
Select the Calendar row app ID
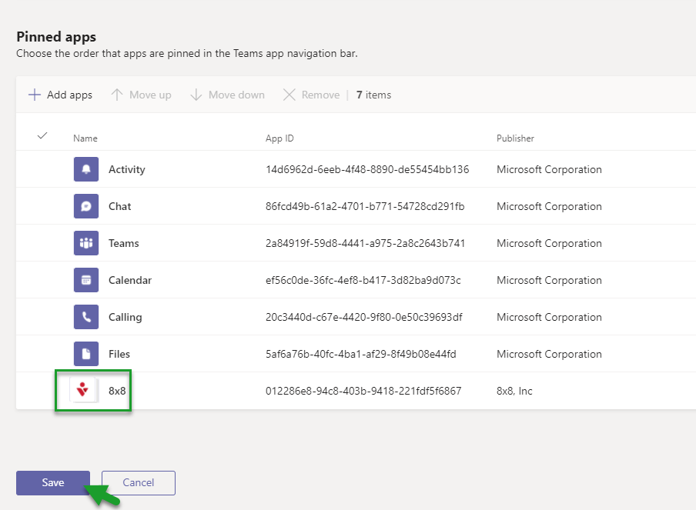[x=363, y=280]
